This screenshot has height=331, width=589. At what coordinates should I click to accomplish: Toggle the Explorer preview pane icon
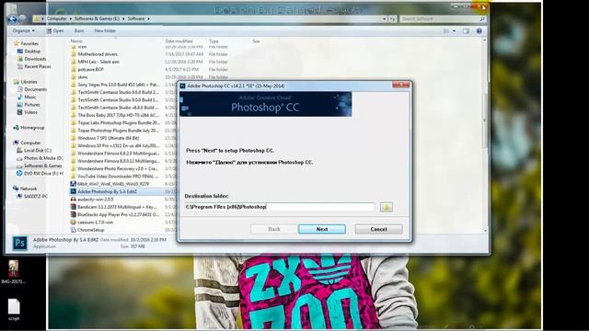click(x=467, y=30)
